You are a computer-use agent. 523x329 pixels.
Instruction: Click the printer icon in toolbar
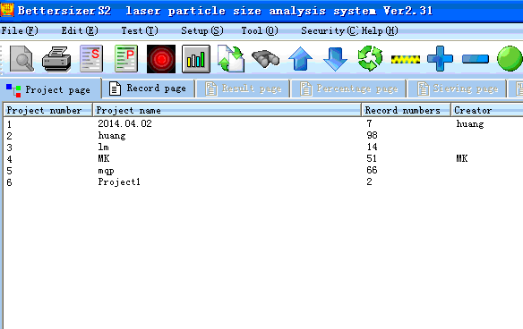pos(56,59)
